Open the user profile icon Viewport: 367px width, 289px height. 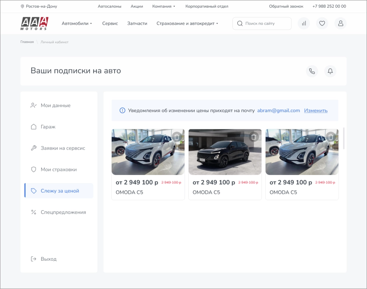(x=340, y=24)
